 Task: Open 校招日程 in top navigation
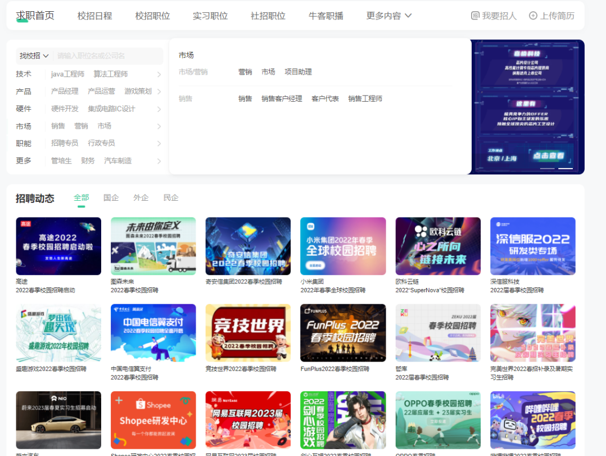94,16
